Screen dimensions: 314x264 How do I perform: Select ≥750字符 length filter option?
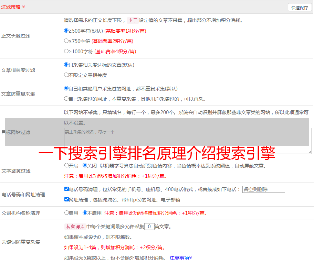66,41
